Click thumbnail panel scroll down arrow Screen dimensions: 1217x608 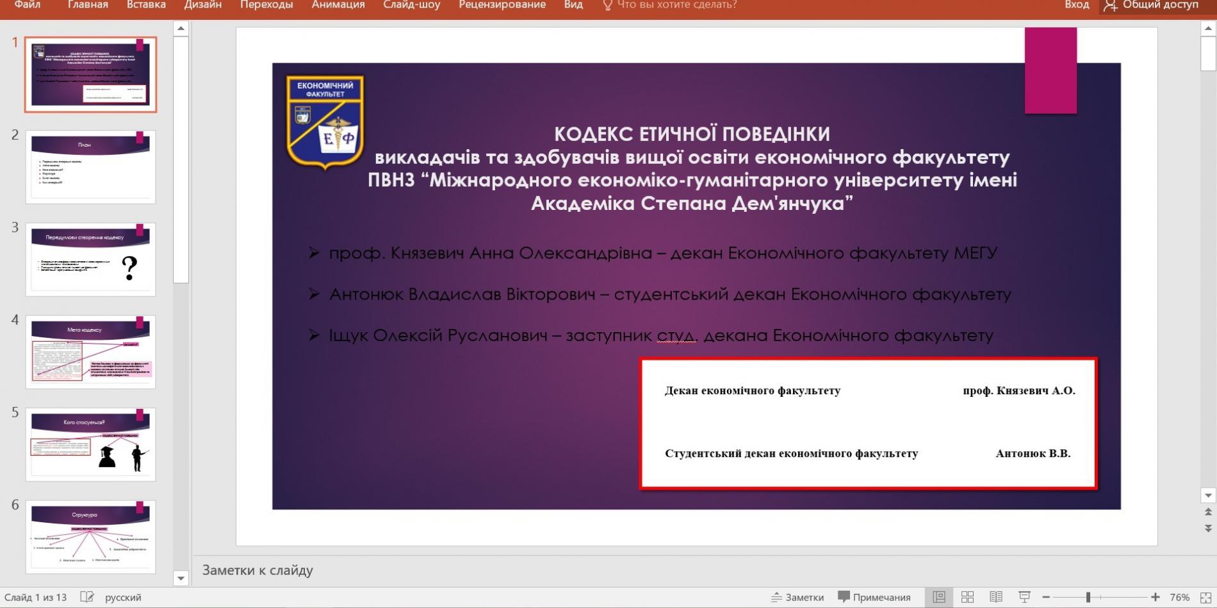pos(181,579)
